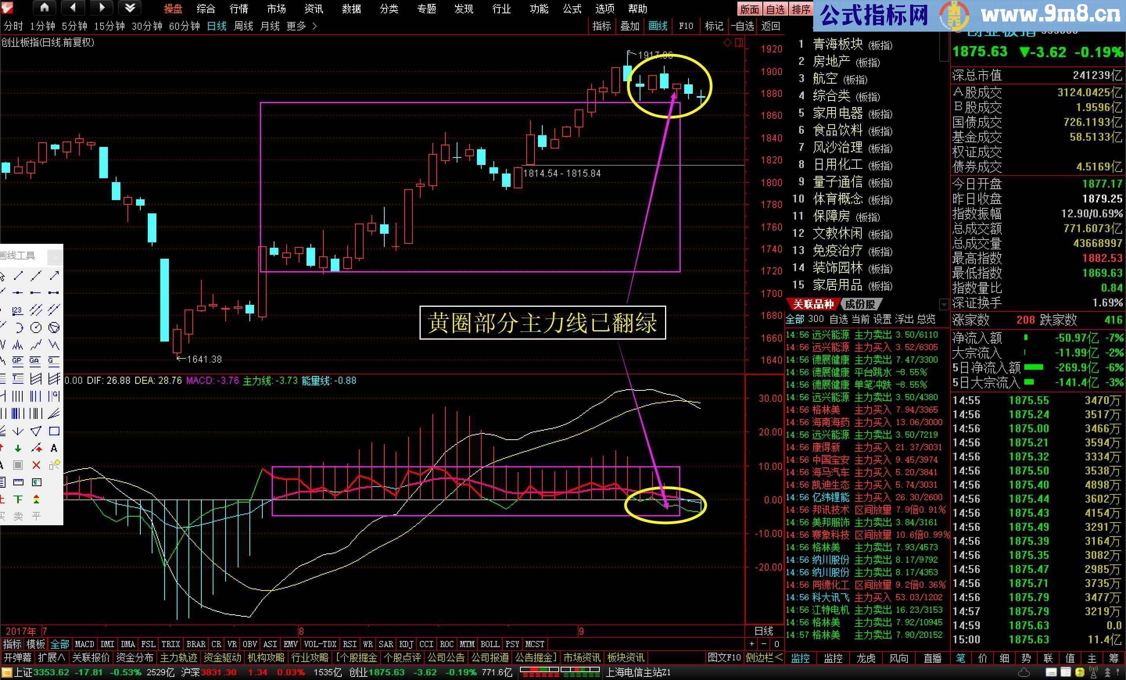Toggle 叠加 overlay mode

pyautogui.click(x=630, y=26)
